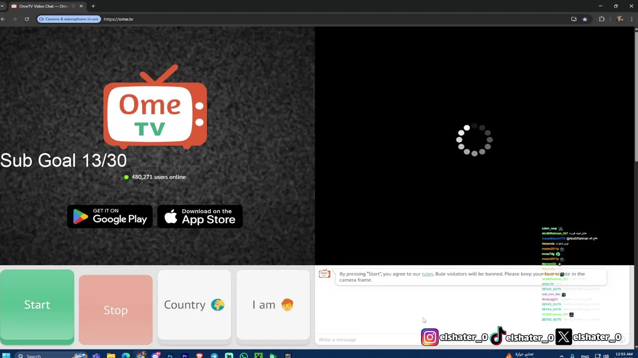The height and width of the screenshot is (358, 638).
Task: Click 'Camera & microphone in use' indicator
Action: (x=69, y=19)
